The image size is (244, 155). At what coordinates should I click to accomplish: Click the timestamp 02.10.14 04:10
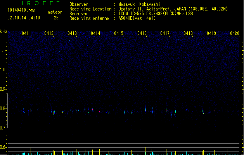(x=24, y=18)
